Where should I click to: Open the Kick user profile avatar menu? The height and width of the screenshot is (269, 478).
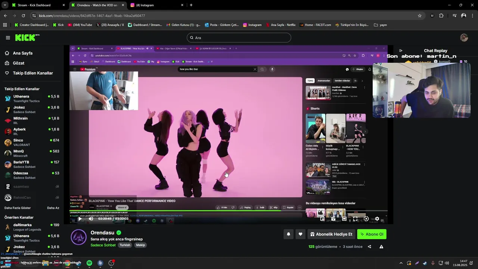pyautogui.click(x=464, y=38)
